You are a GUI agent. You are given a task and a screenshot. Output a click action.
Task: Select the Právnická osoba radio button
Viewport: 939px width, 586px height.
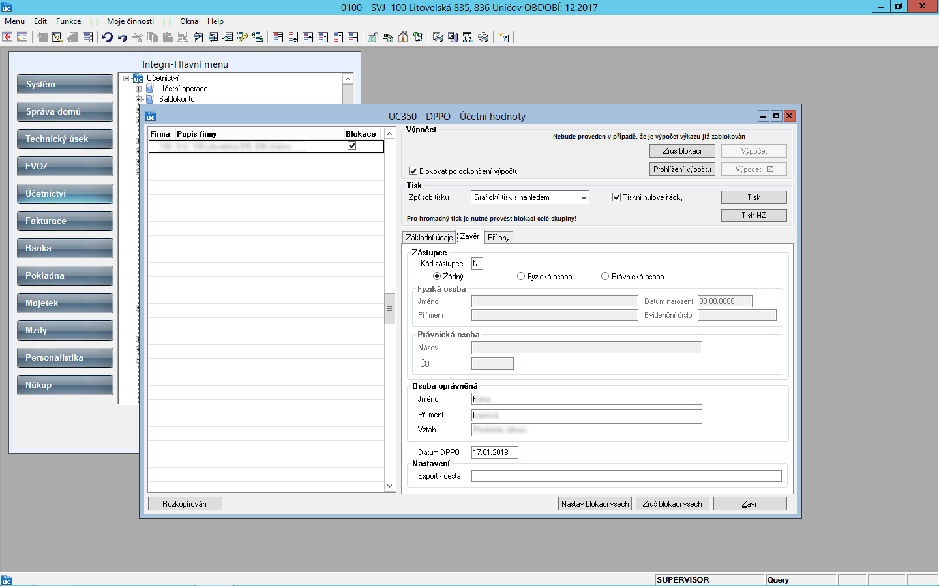[605, 277]
